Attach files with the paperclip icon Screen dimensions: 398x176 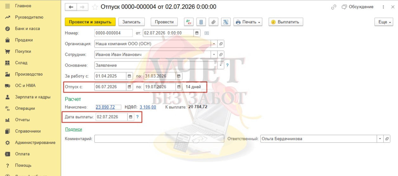[214, 22]
